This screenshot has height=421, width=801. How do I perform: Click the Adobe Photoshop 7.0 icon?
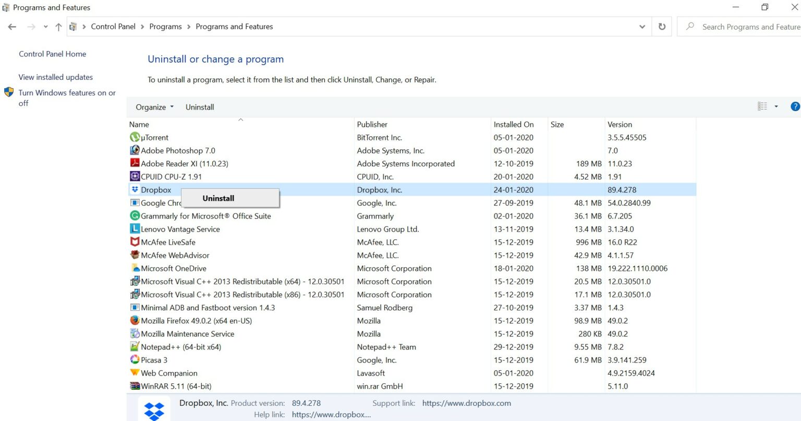(x=133, y=150)
